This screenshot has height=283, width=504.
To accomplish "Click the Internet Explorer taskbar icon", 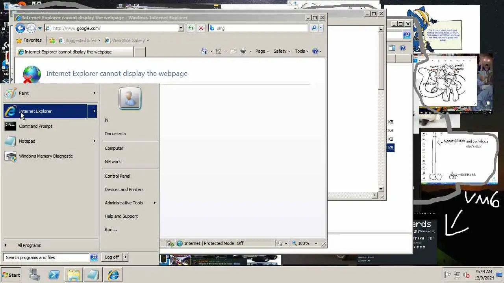I will click(x=113, y=275).
